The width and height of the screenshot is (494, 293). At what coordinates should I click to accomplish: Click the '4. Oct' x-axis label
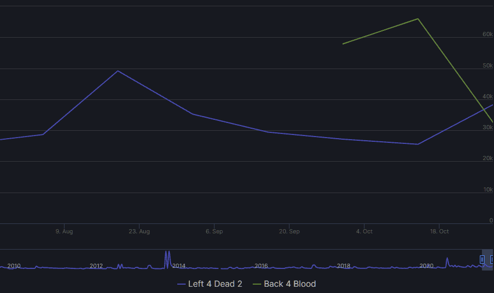click(x=364, y=231)
